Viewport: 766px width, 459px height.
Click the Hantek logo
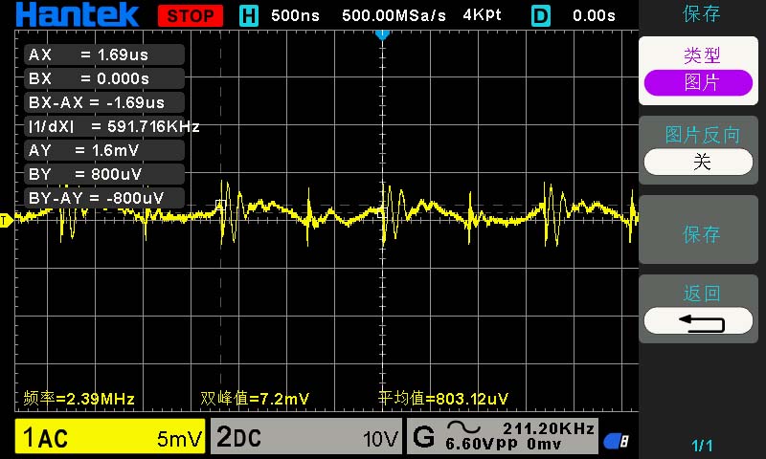78,14
